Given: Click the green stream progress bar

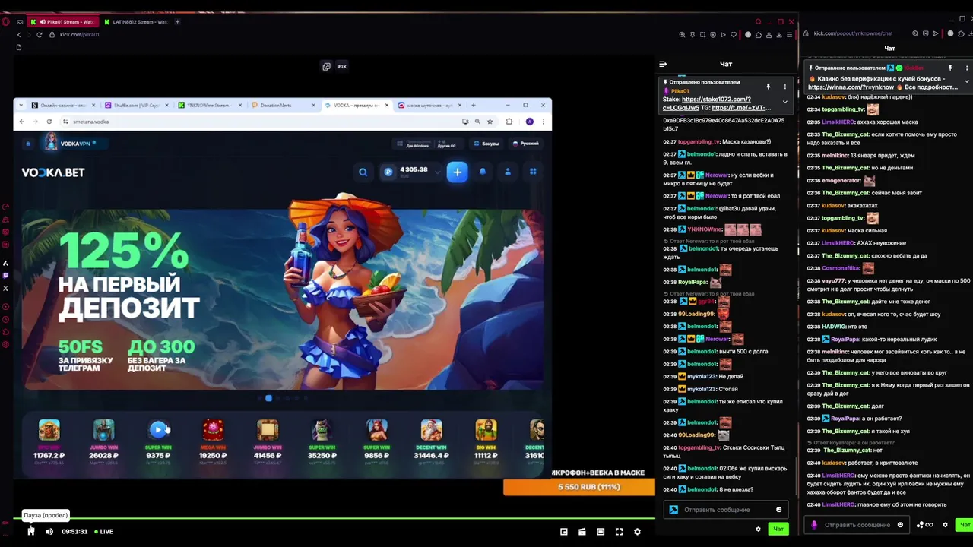Looking at the screenshot, I should [334, 519].
